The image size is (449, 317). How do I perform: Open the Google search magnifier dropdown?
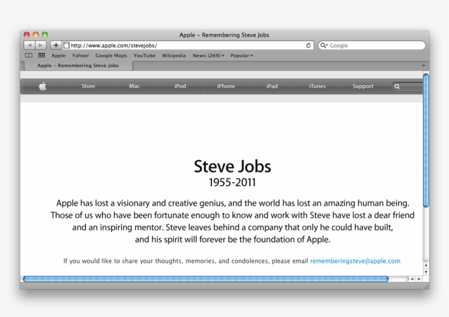(324, 45)
